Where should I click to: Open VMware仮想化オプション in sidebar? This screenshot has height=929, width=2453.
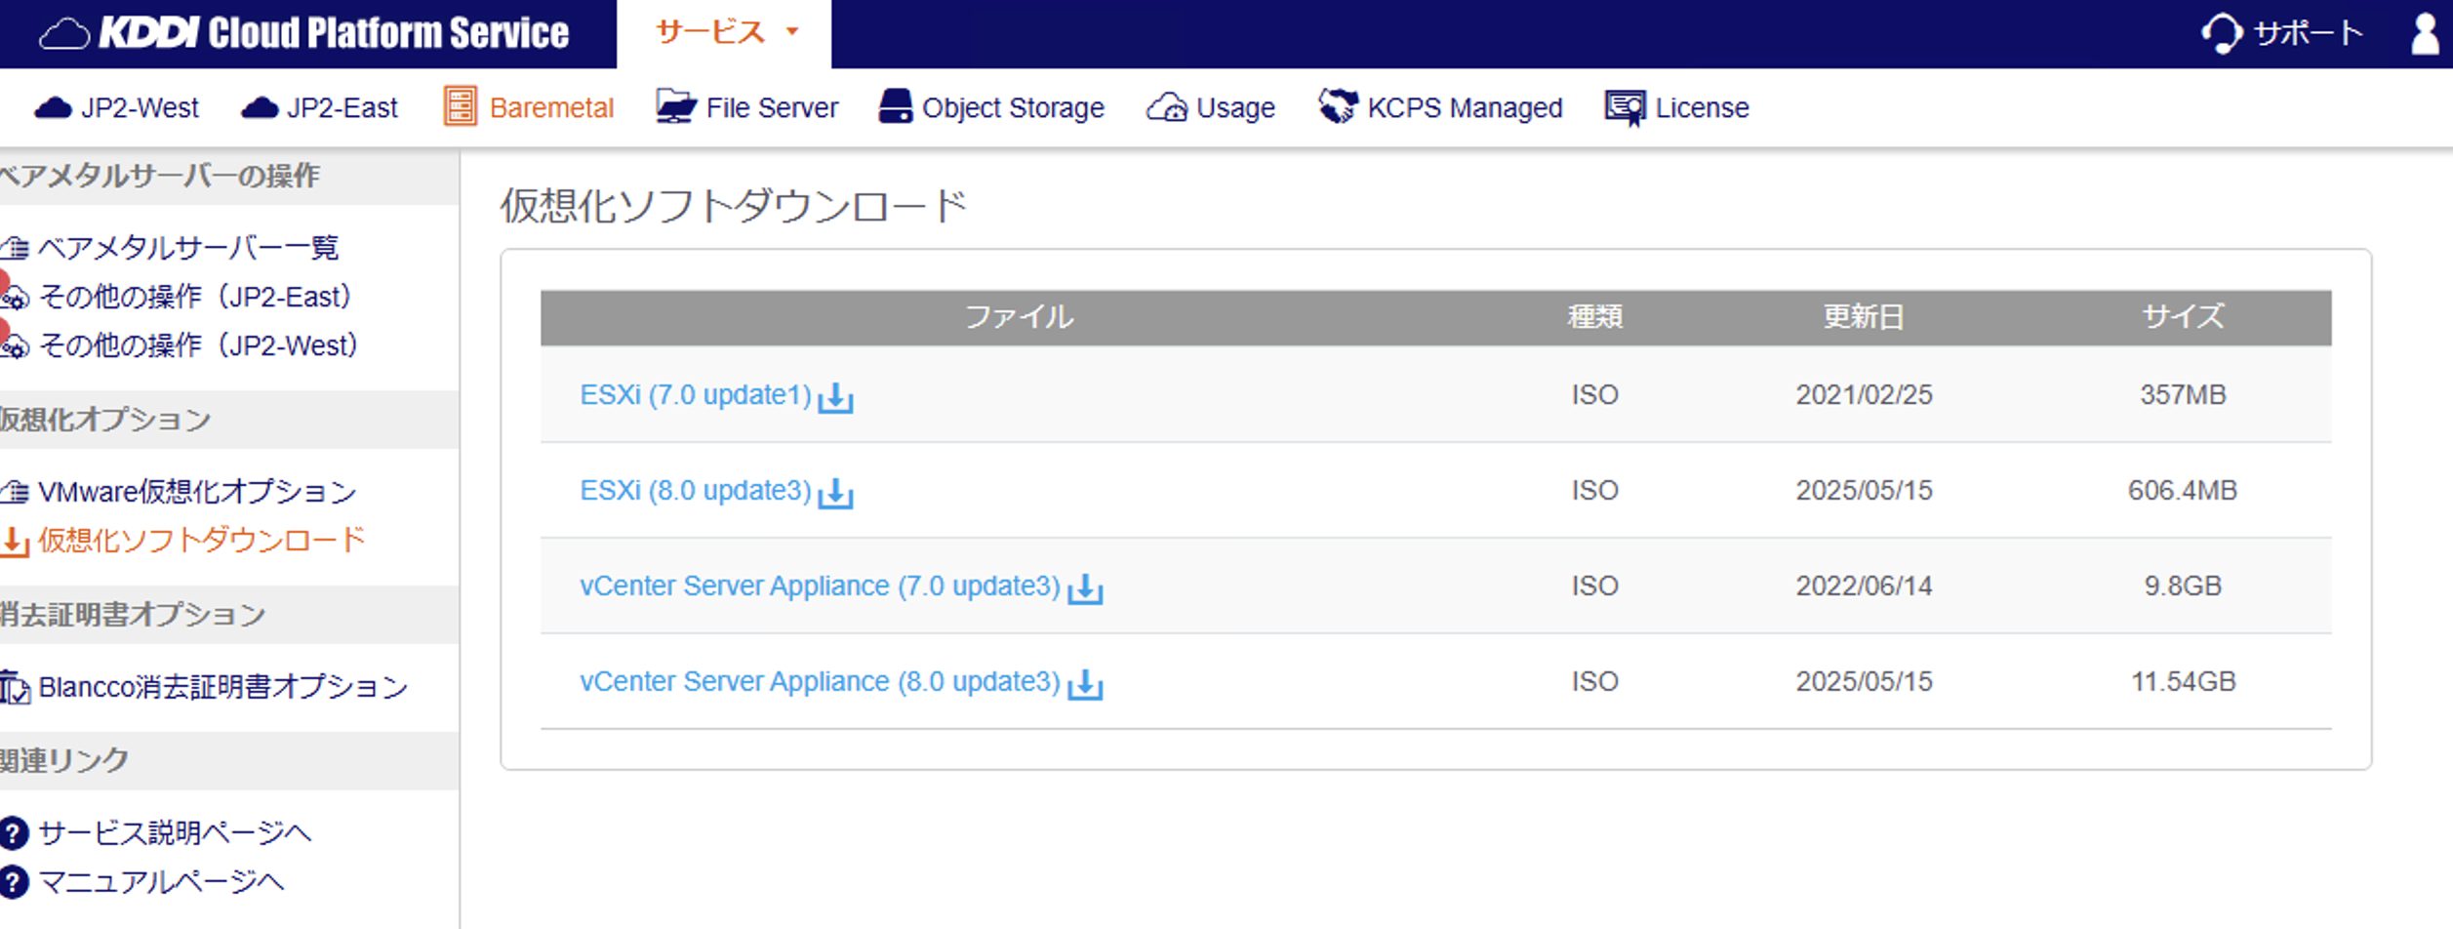(x=198, y=492)
